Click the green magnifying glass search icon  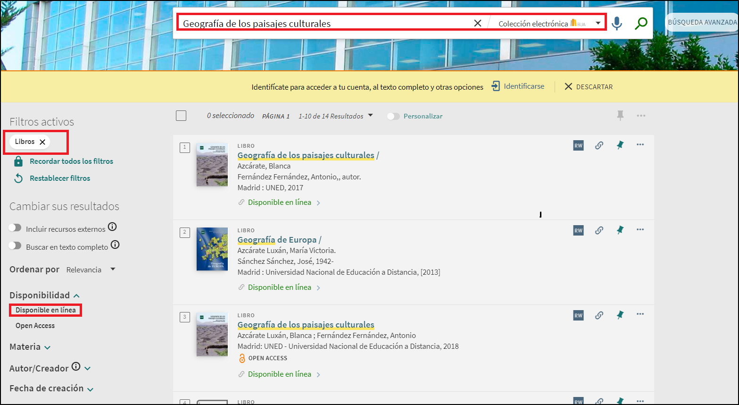tap(640, 23)
